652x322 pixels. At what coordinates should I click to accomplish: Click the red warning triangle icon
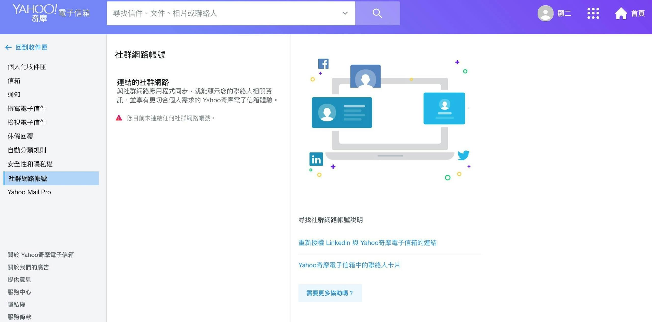119,118
